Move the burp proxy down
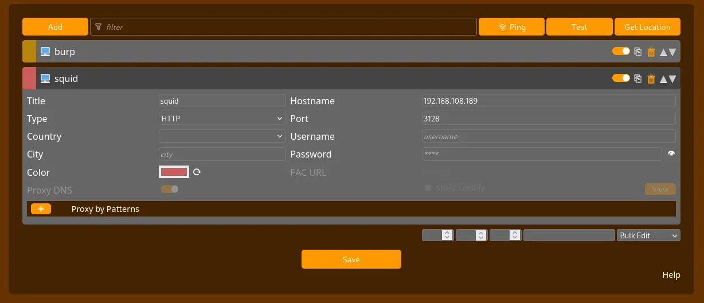Image resolution: width=704 pixels, height=303 pixels. click(672, 52)
